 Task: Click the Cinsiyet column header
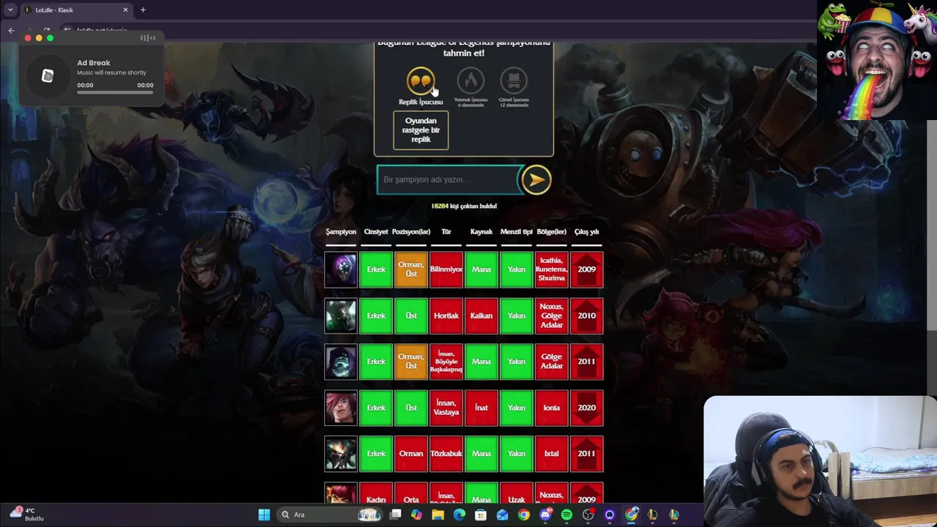(x=376, y=232)
